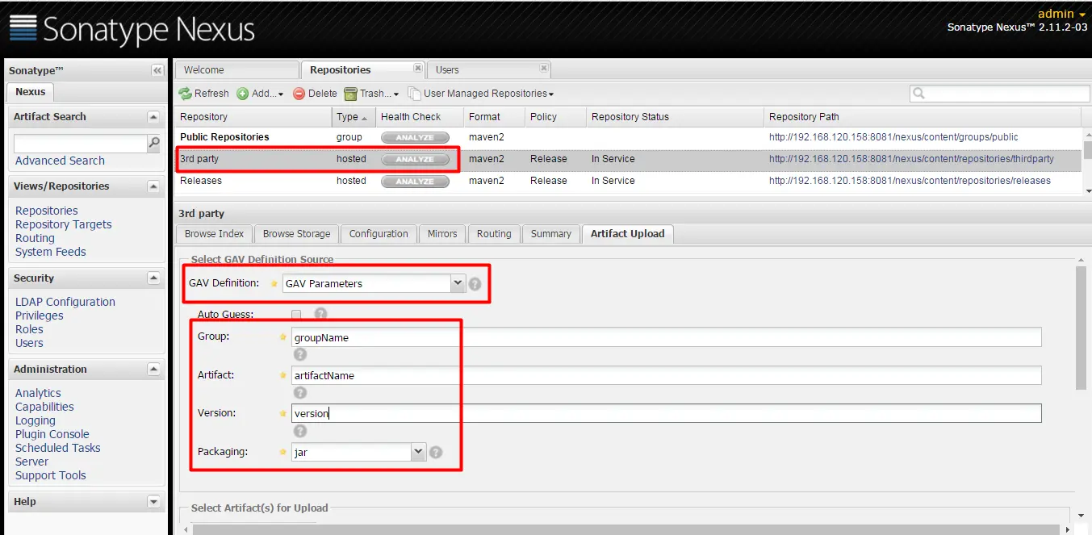Close the Repositories tab

click(x=417, y=68)
